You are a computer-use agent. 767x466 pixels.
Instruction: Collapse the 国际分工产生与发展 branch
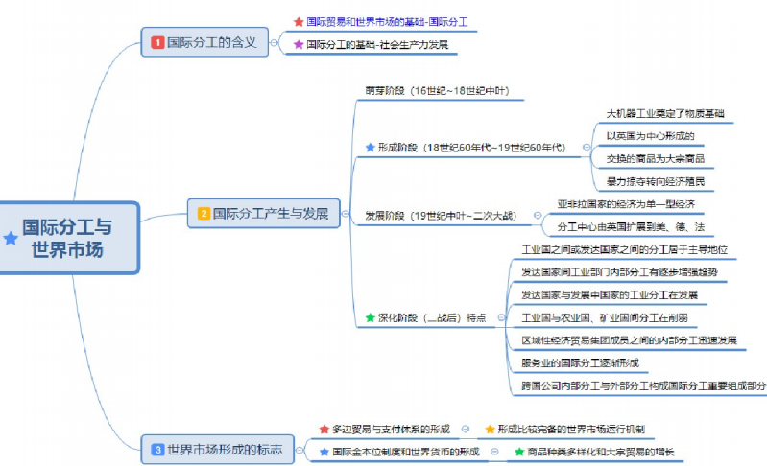pos(346,214)
